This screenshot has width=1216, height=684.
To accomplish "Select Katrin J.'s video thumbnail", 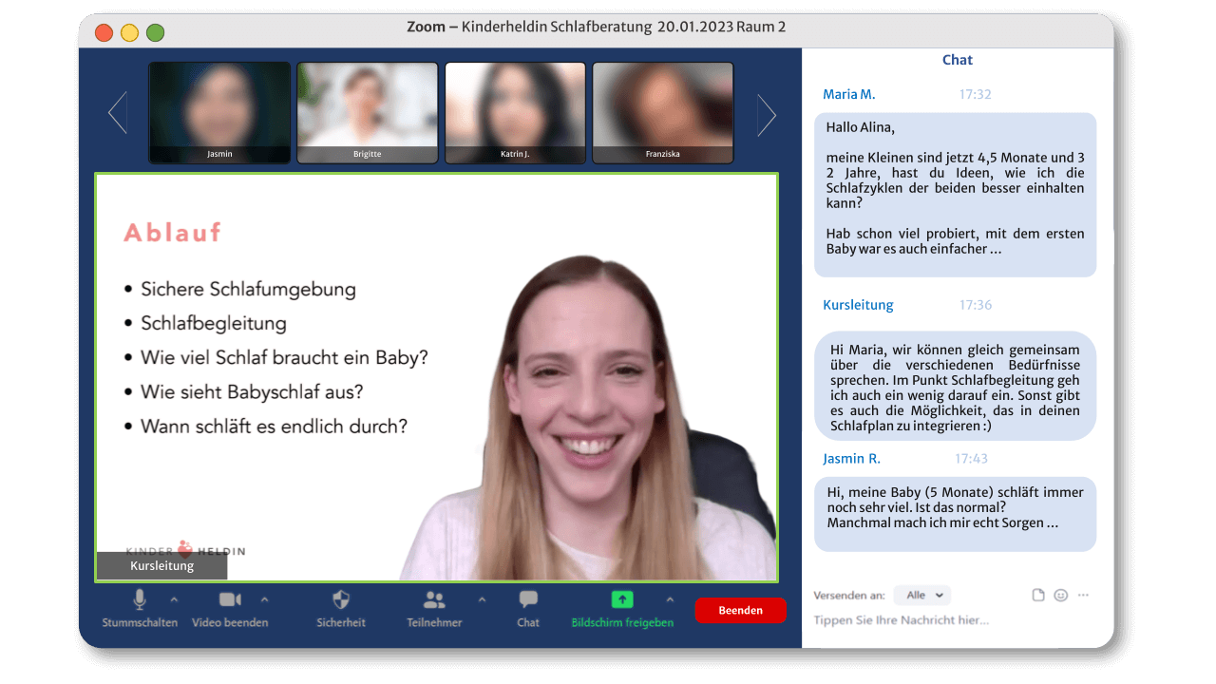I will [515, 113].
